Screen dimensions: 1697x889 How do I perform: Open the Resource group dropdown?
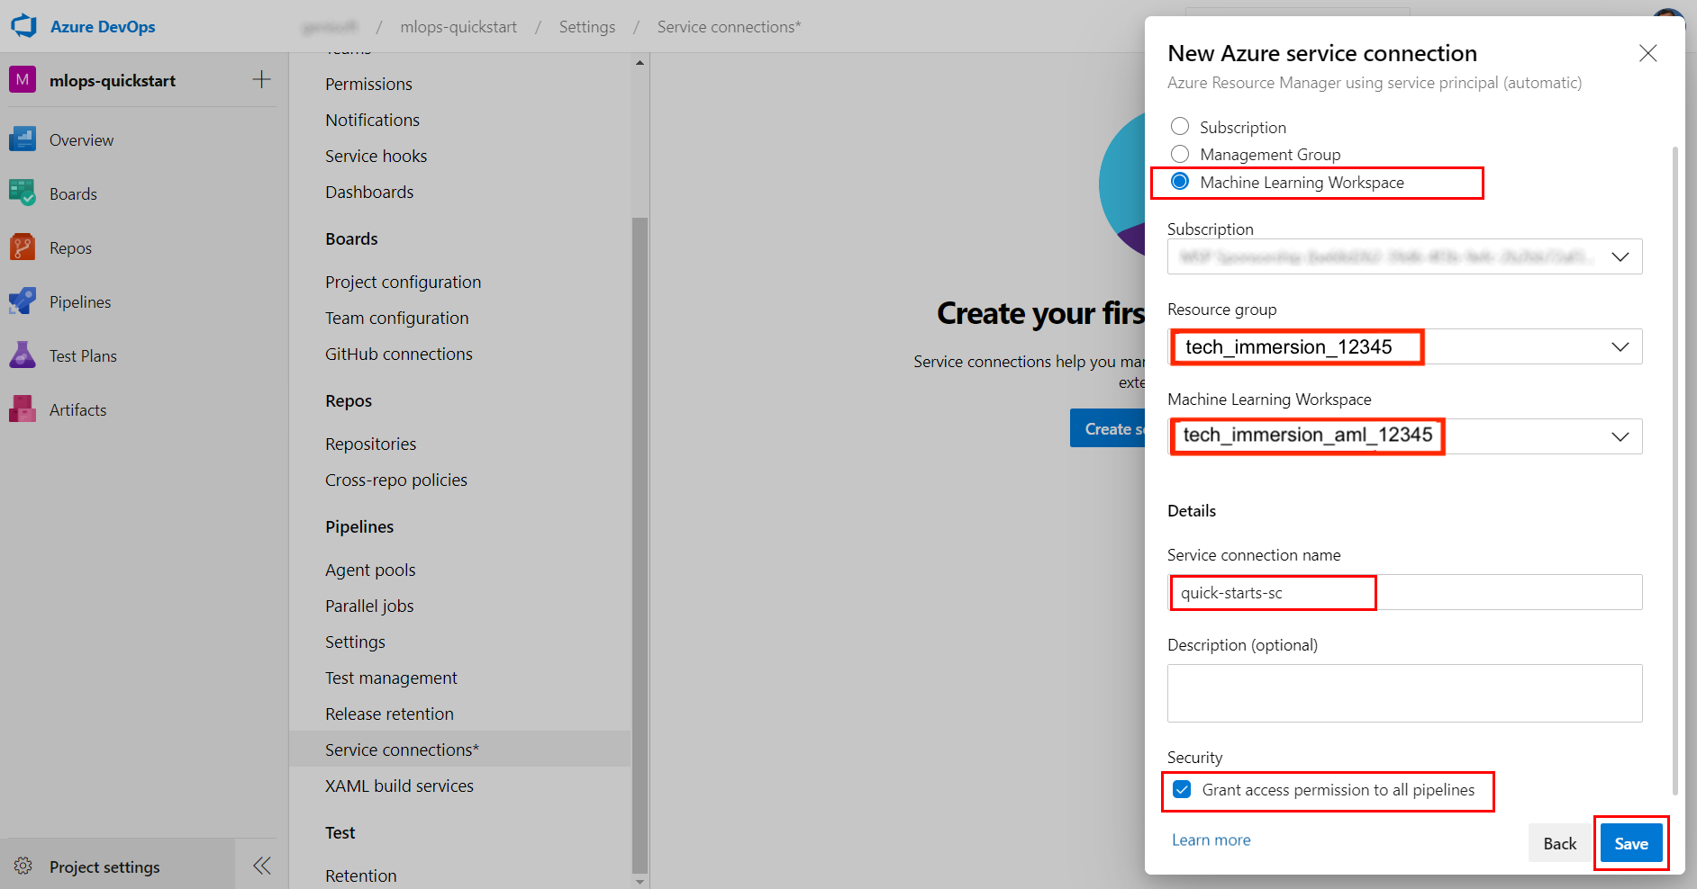click(x=1404, y=346)
